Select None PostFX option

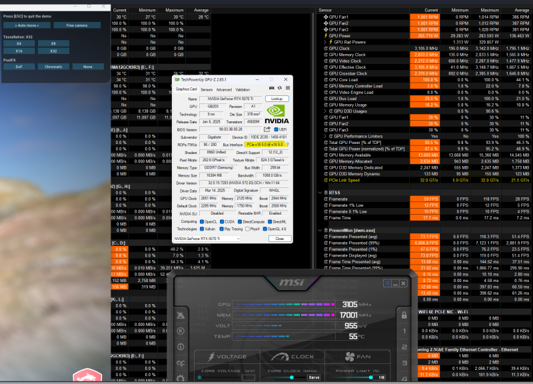coord(88,67)
